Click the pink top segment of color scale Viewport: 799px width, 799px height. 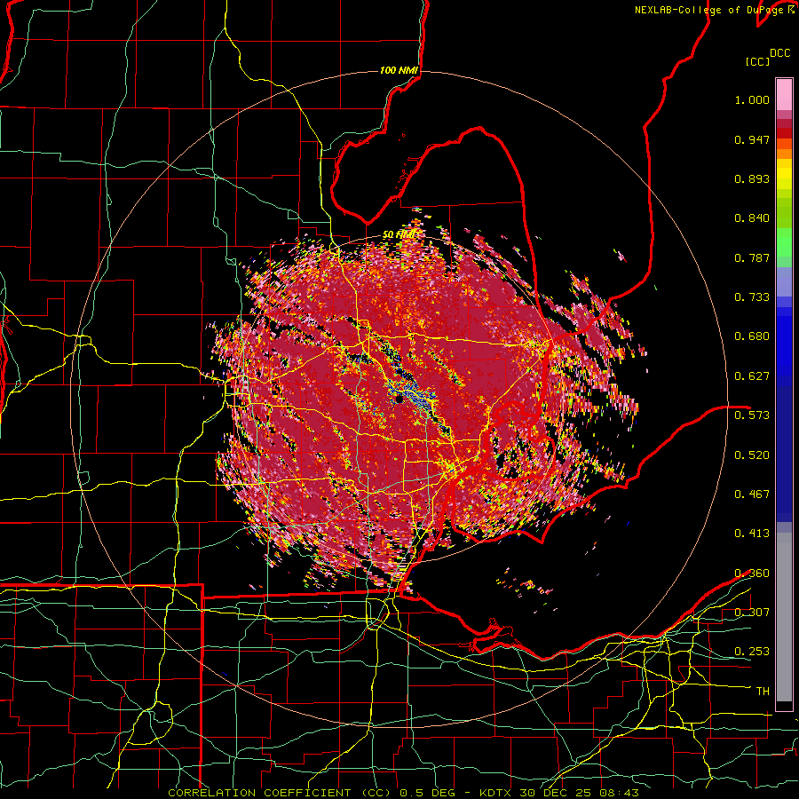coord(784,94)
